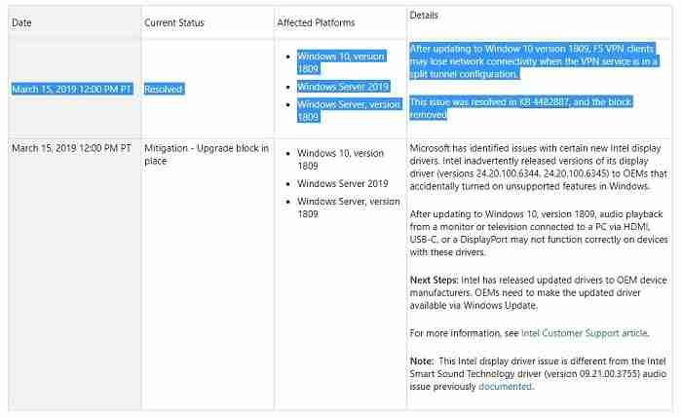Click highlighted "Windows Server, version 1809" item

coord(348,110)
